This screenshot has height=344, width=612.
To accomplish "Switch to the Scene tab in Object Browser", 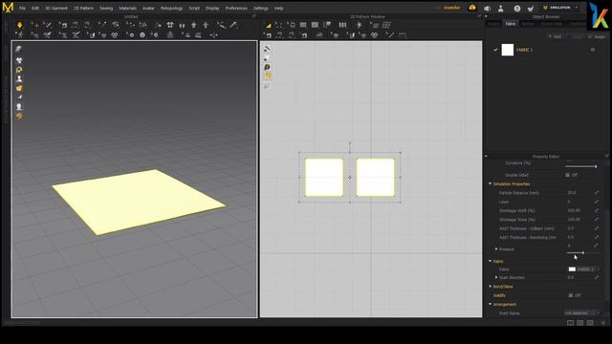I will click(493, 24).
